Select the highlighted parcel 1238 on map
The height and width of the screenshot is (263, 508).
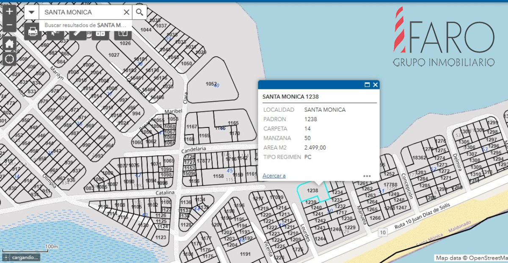tap(312, 191)
